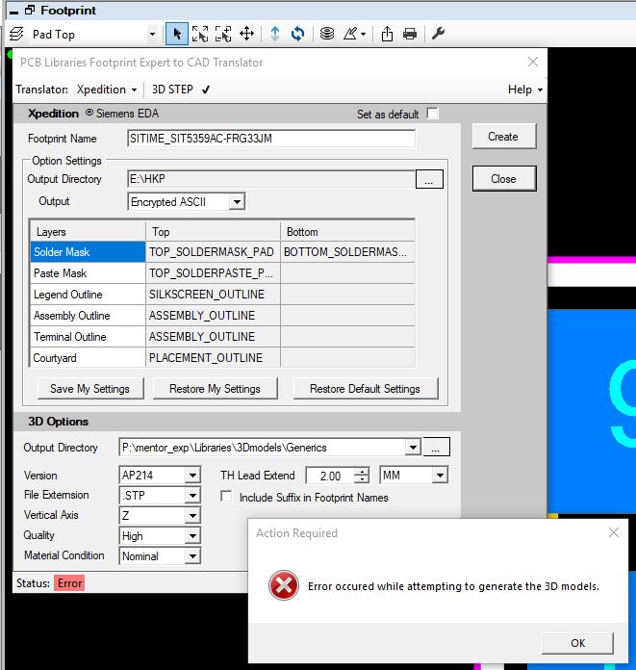Select the Courtyard layer row

[88, 358]
